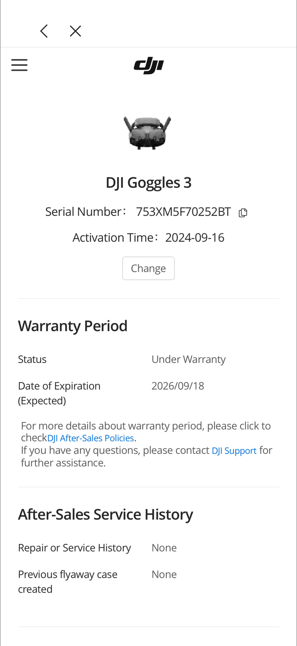Tap the Under Warranty status value

(188, 359)
